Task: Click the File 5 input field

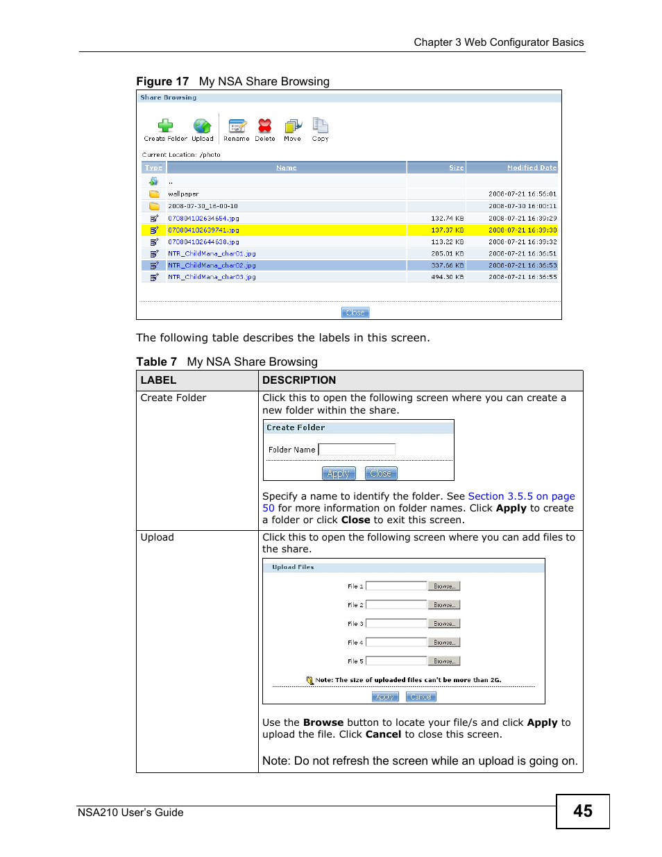Action: click(x=396, y=661)
